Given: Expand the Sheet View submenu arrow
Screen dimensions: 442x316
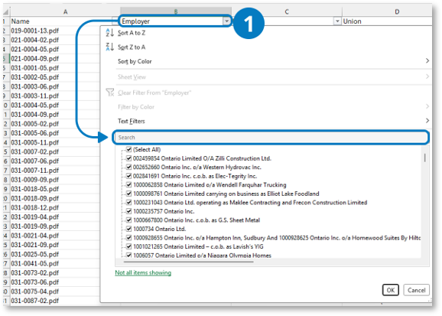Looking at the screenshot, I should [427, 77].
